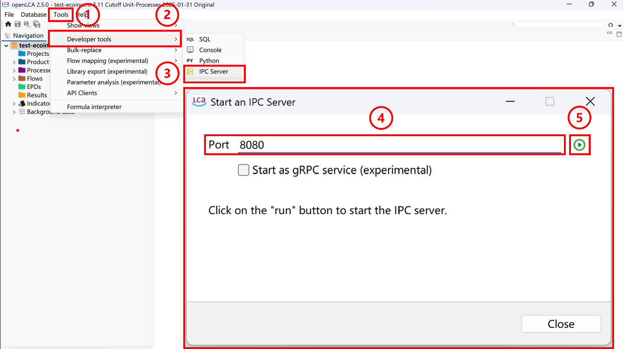Open the Console from Developer tools submenu
The image size is (623, 349).
(x=210, y=49)
